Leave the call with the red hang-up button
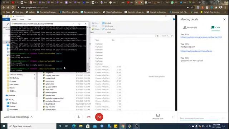This screenshot has width=229, height=129. [89, 117]
